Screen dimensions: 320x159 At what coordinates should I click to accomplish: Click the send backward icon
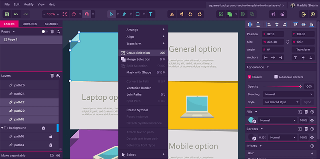(282, 14)
